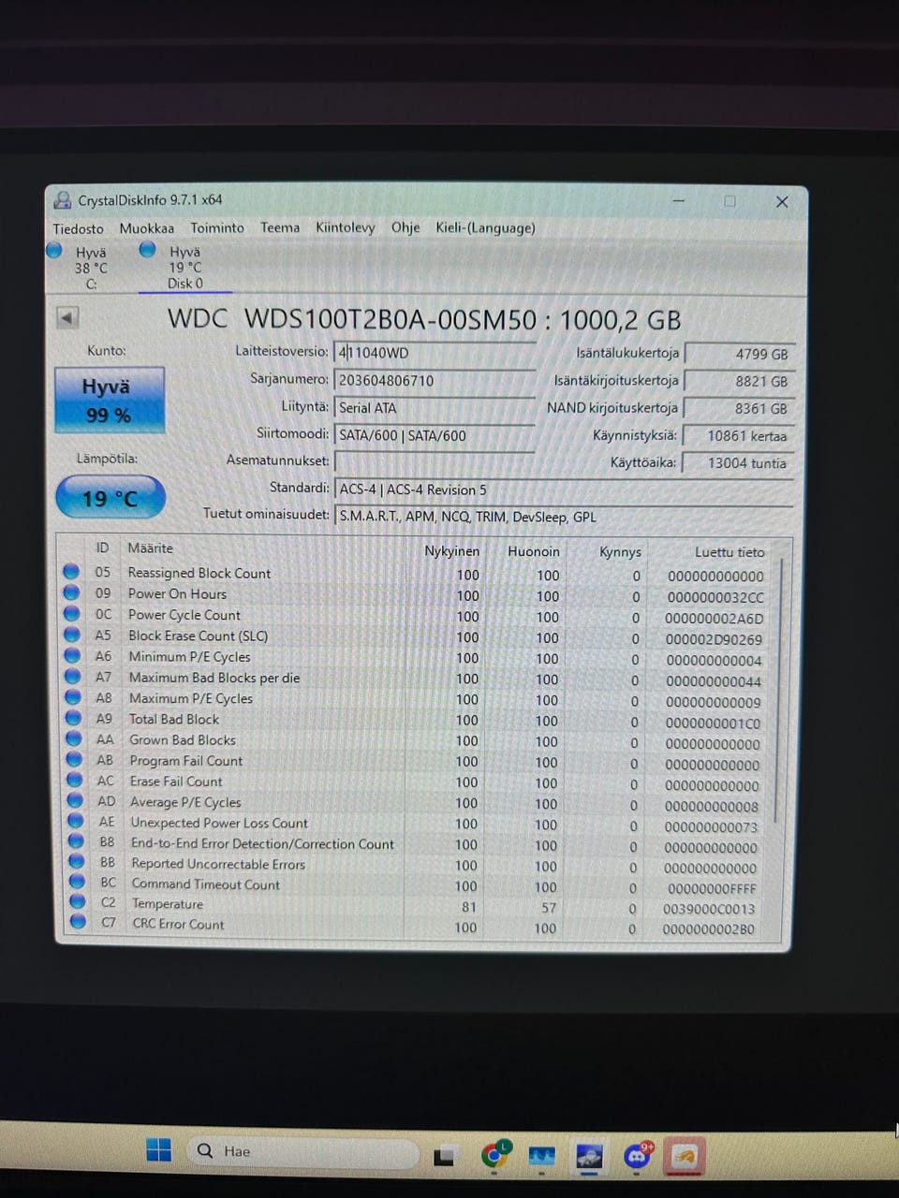Open the Toiminto menu

pos(217,227)
